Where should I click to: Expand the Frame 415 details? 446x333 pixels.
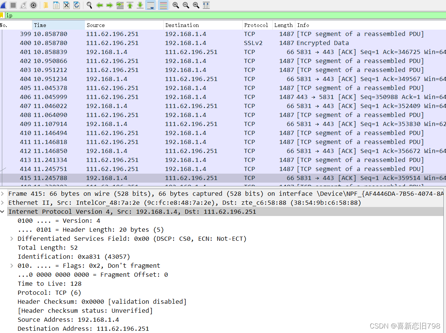[3, 193]
